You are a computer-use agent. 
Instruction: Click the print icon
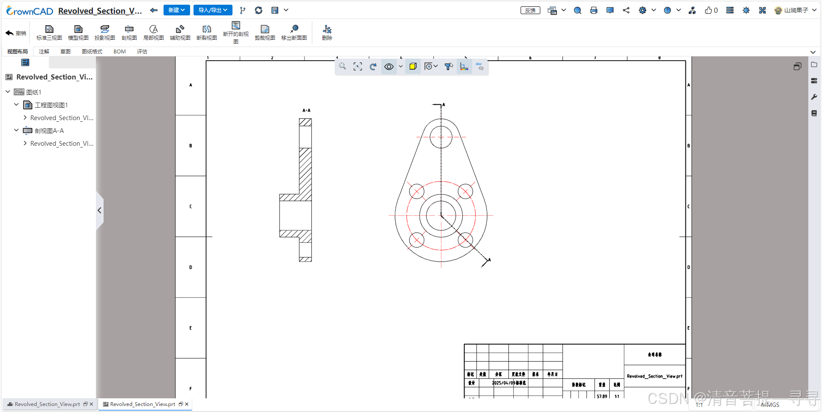(594, 10)
